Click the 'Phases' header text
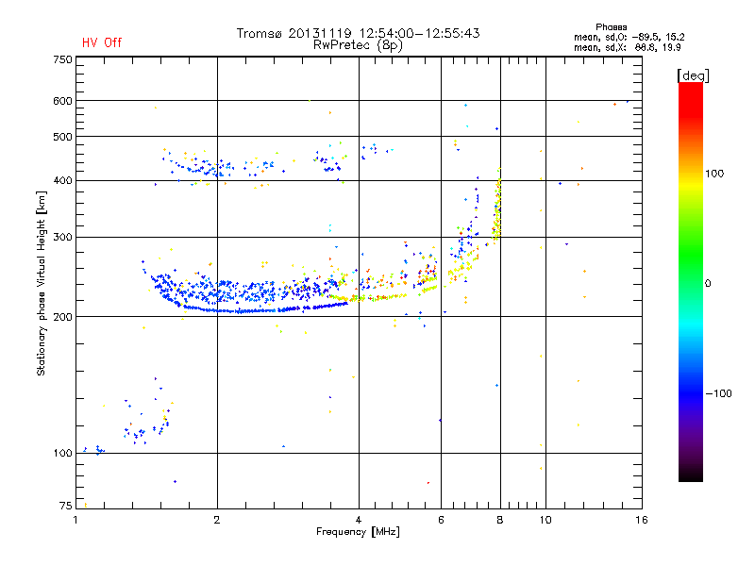 point(611,27)
